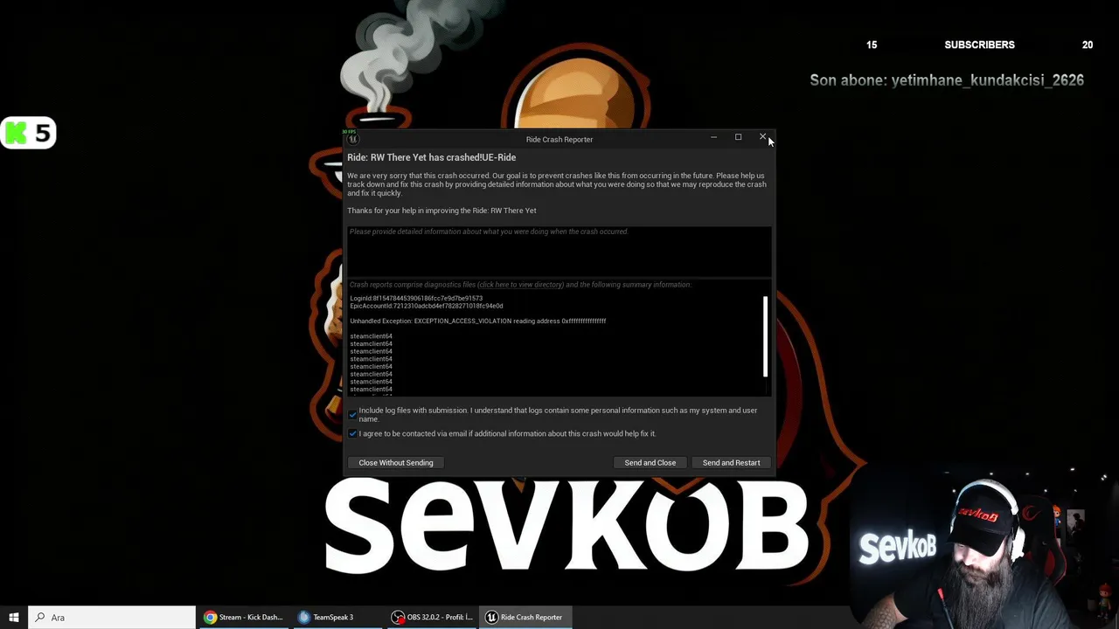This screenshot has height=629, width=1119.
Task: Click the Unreal Engine logo in crash reporter title bar
Action: point(352,139)
